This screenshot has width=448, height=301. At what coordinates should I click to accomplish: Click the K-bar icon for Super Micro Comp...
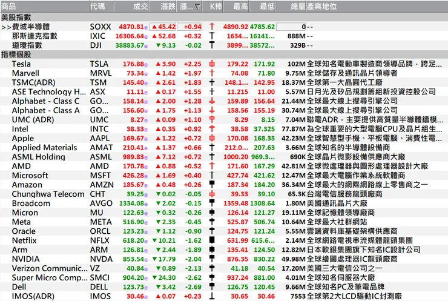[212, 277]
